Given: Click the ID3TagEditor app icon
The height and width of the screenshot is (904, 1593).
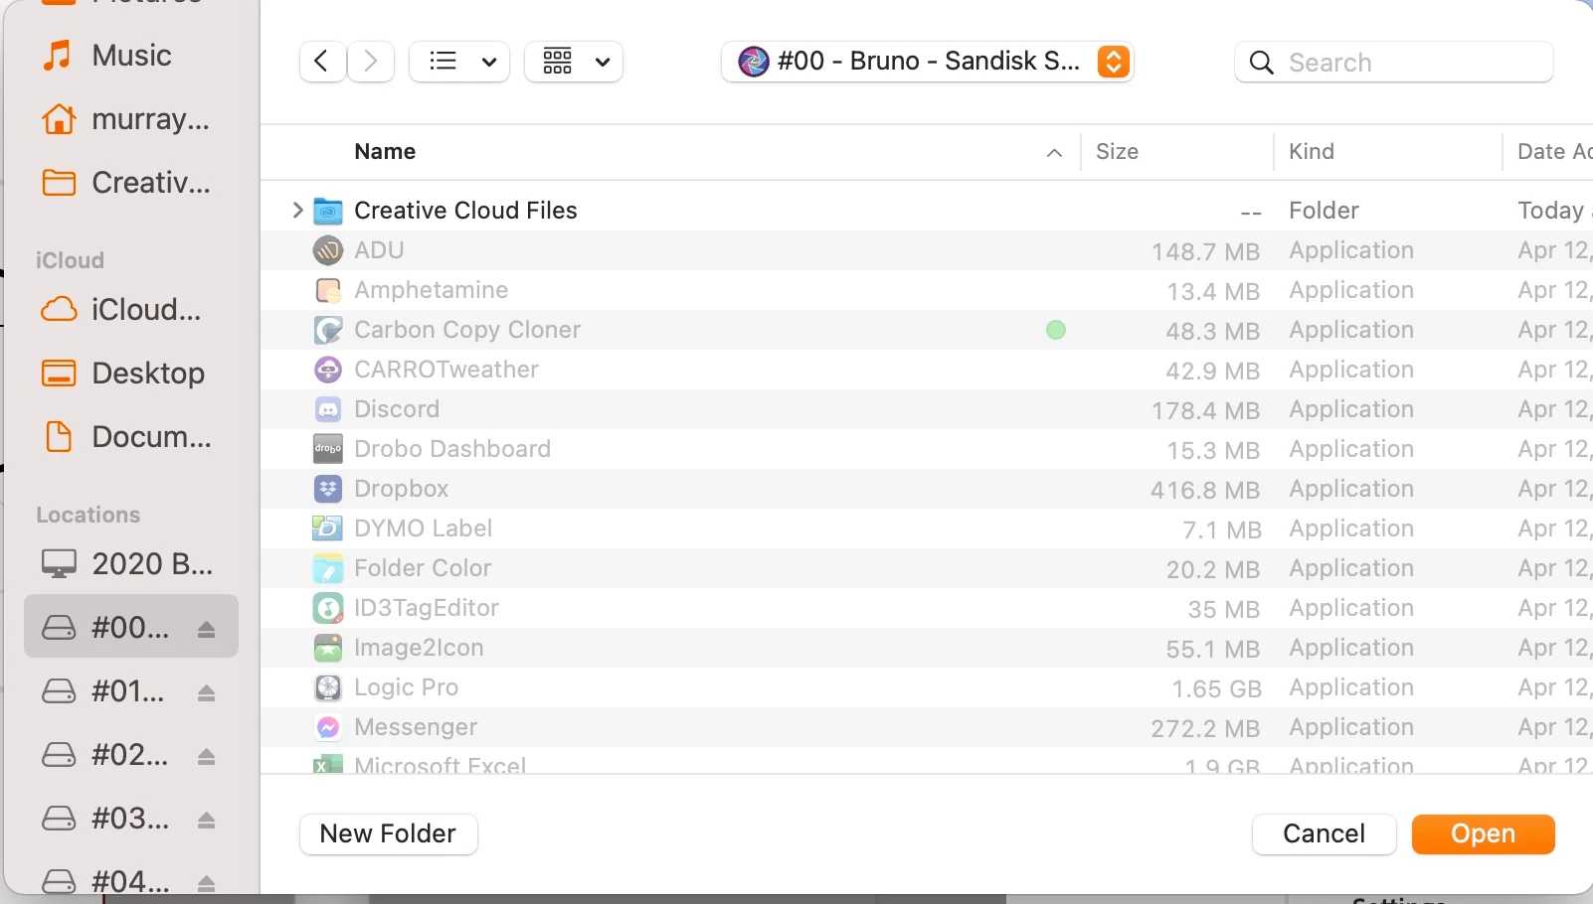Looking at the screenshot, I should [328, 608].
